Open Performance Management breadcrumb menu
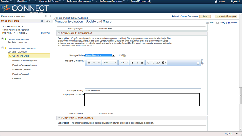242x136 pixels. click(80, 1)
